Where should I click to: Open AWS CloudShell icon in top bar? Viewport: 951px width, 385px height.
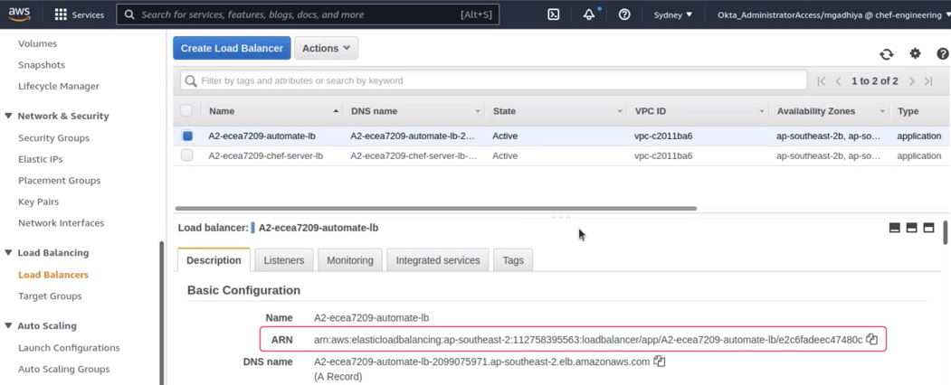(554, 14)
